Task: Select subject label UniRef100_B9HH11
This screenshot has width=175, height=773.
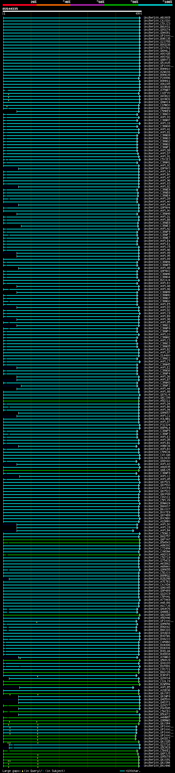Action: point(157,81)
